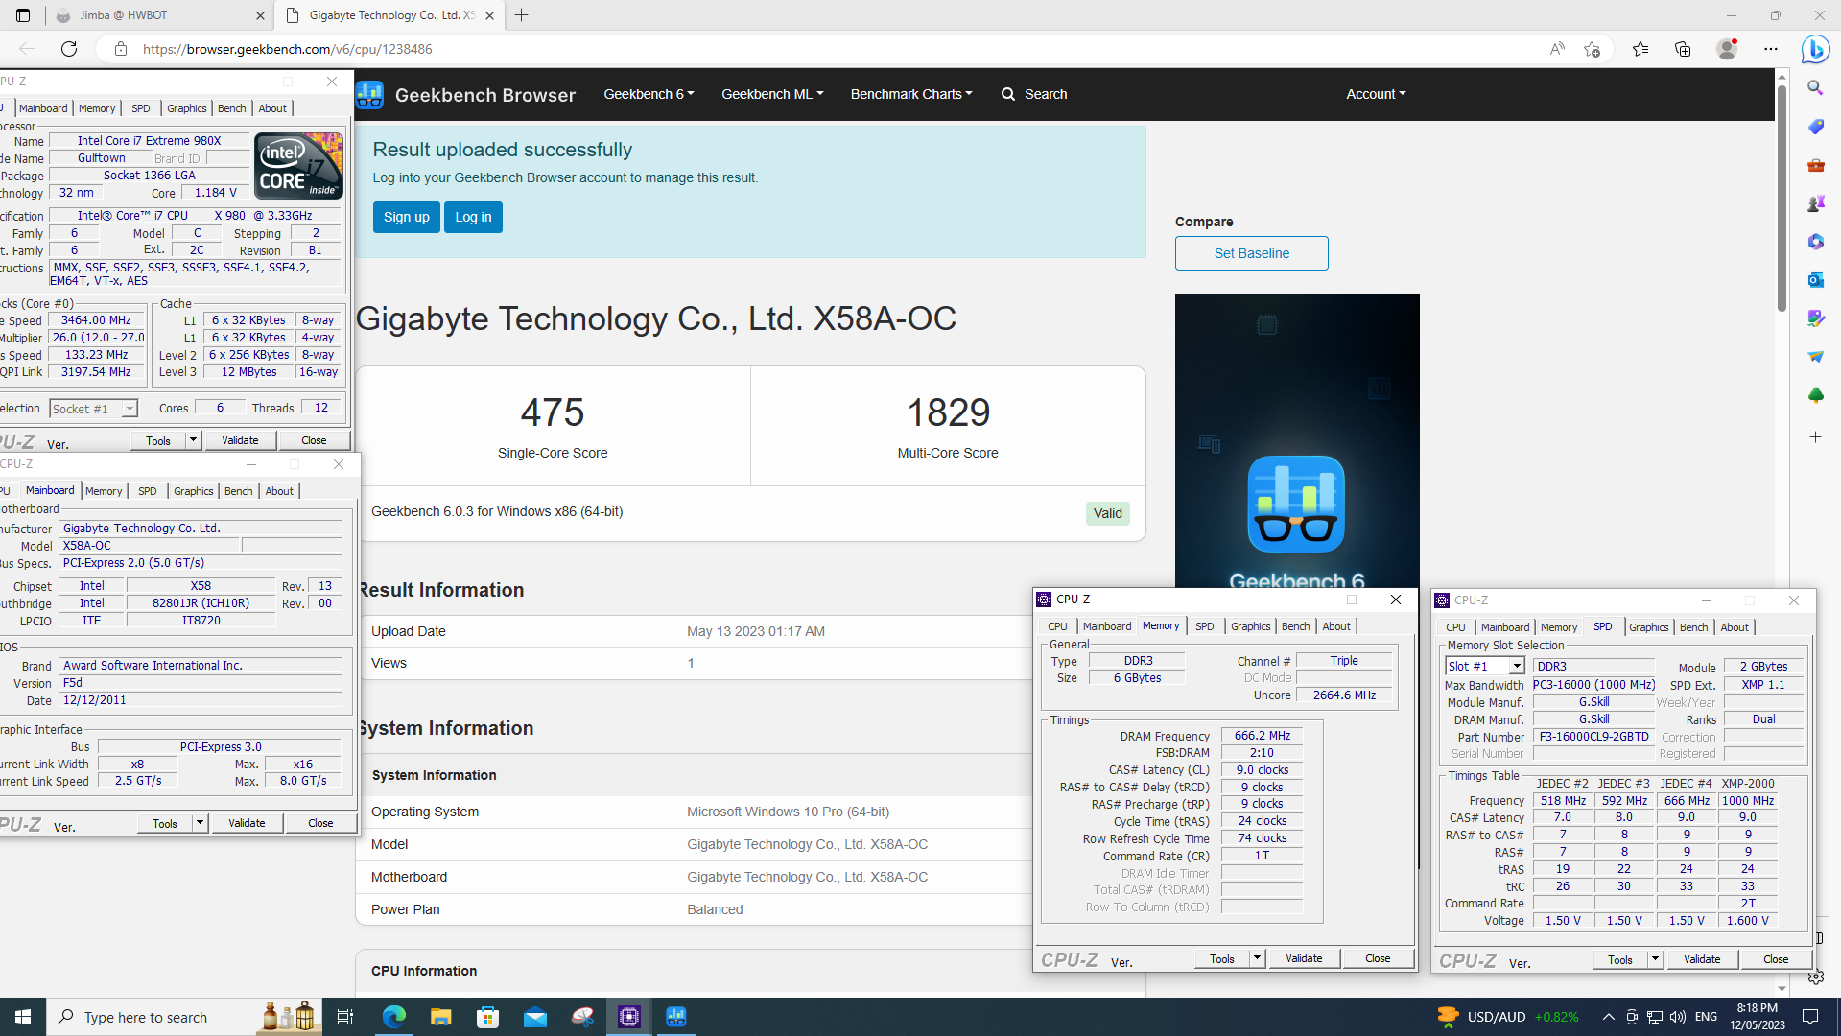Expand the Geekbench 6 menu
Screen dimensions: 1841x1036
[649, 94]
